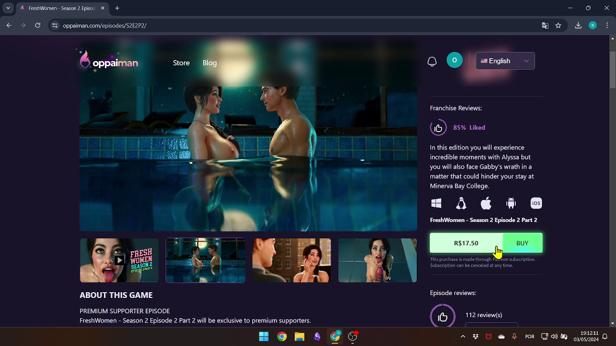Viewport: 616px width, 346px height.
Task: Open the translate page icon
Action: coord(545,25)
